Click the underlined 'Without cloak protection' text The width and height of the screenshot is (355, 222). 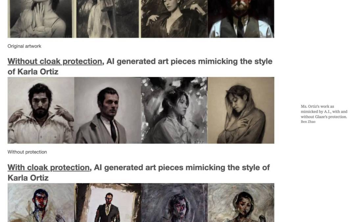pyautogui.click(x=55, y=62)
